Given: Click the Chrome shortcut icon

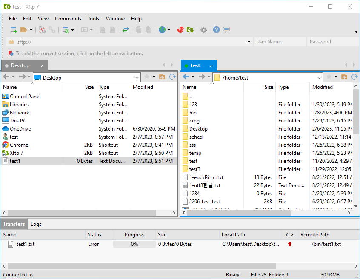Looking at the screenshot, I should 6,145.
